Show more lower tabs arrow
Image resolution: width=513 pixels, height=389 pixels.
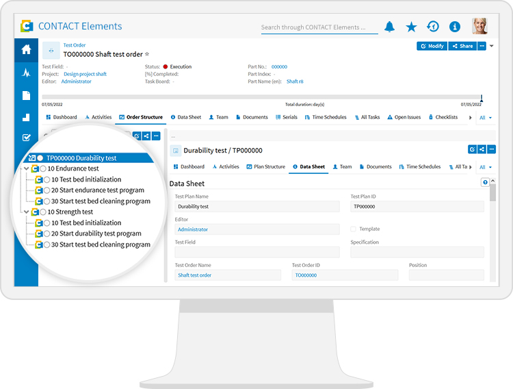point(470,167)
